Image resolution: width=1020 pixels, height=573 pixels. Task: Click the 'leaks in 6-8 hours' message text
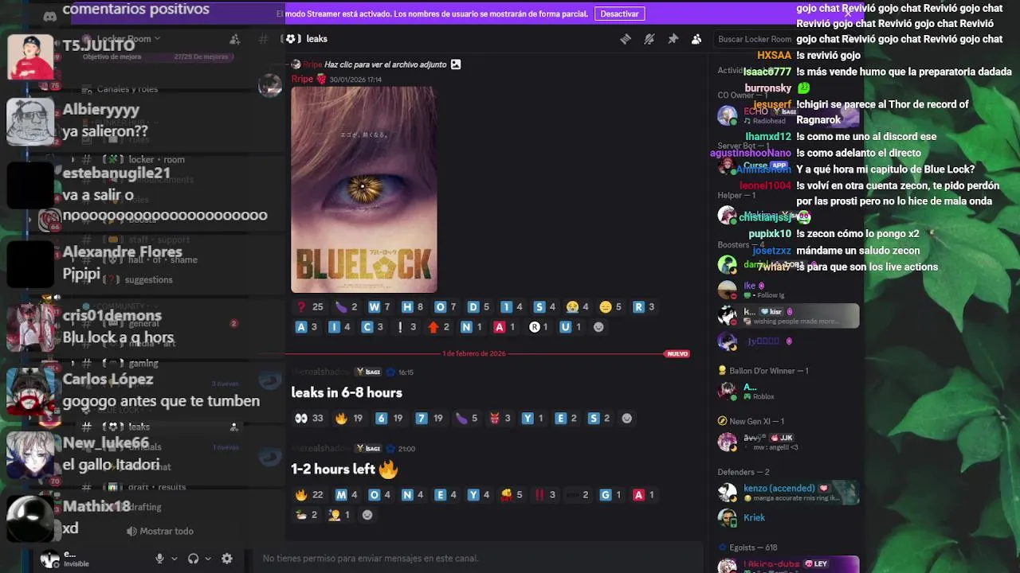click(x=347, y=393)
